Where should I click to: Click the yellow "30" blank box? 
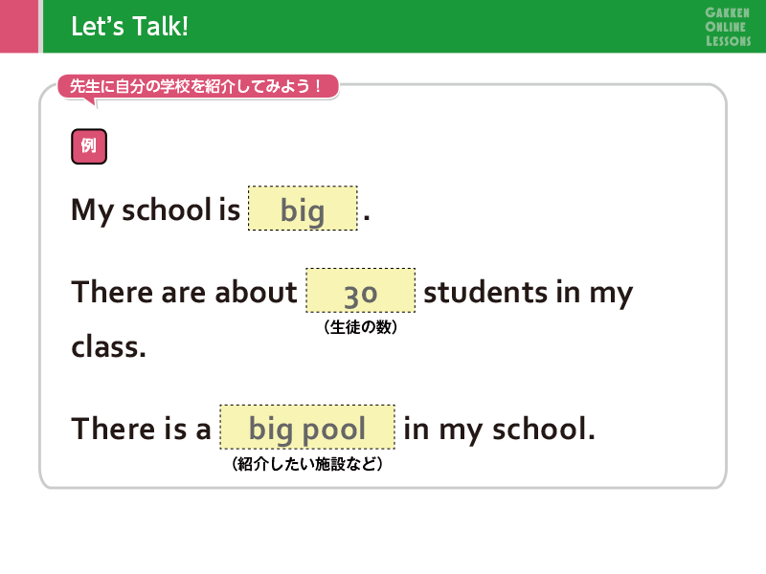point(360,291)
